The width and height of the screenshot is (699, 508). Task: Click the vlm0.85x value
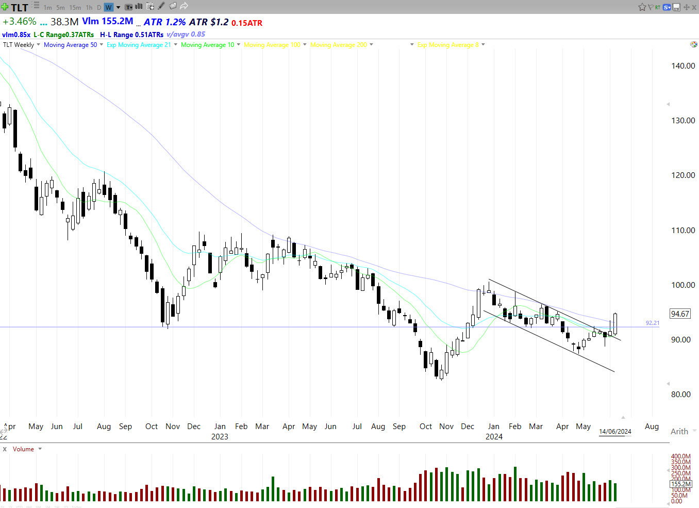point(16,35)
